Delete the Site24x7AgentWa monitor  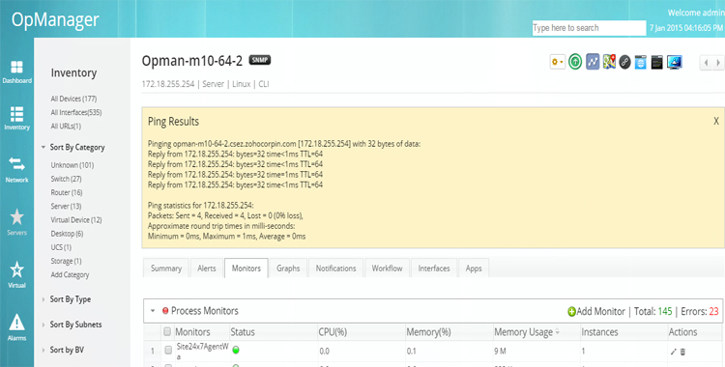click(x=682, y=352)
